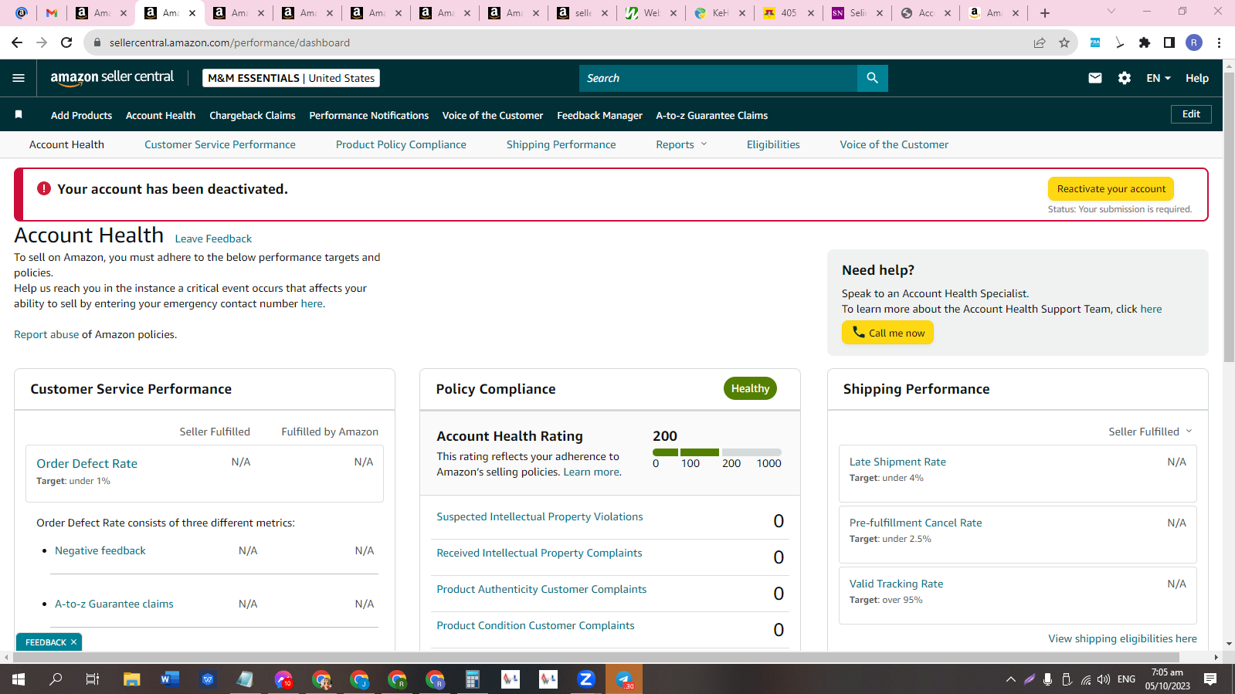Viewport: 1235px width, 694px height.
Task: Expand the EN language dropdown
Action: pos(1159,78)
